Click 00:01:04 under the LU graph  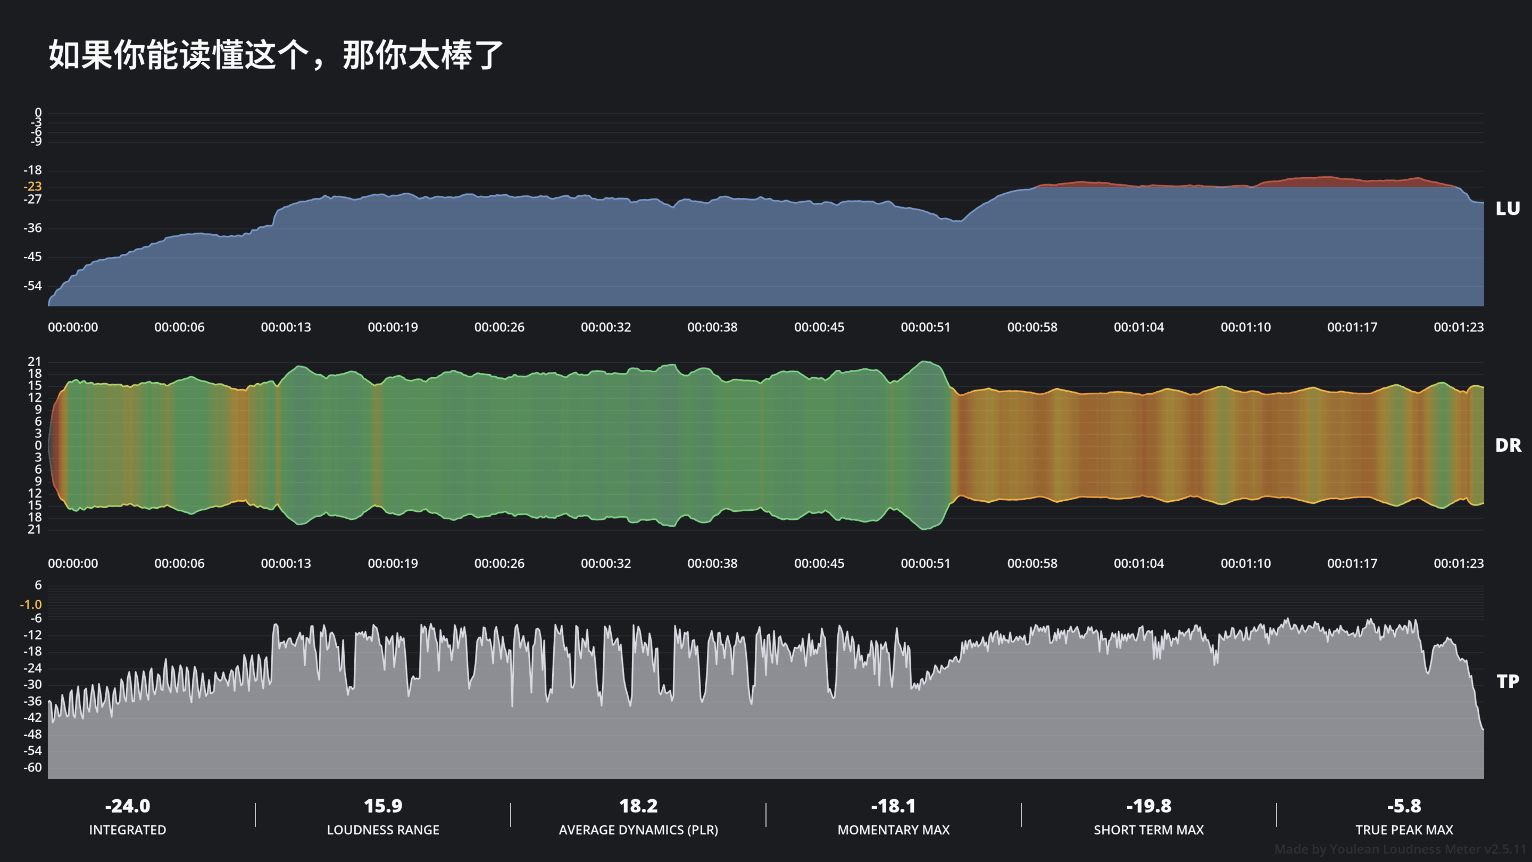(1139, 327)
